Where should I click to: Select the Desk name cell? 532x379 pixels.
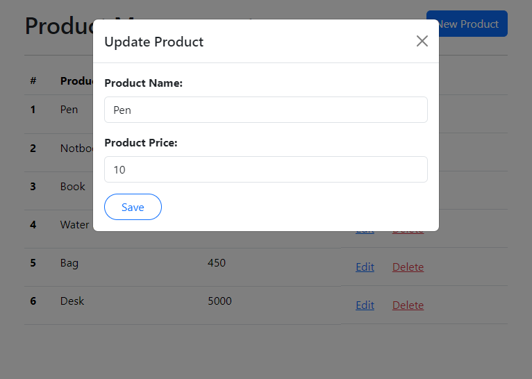pyautogui.click(x=72, y=301)
